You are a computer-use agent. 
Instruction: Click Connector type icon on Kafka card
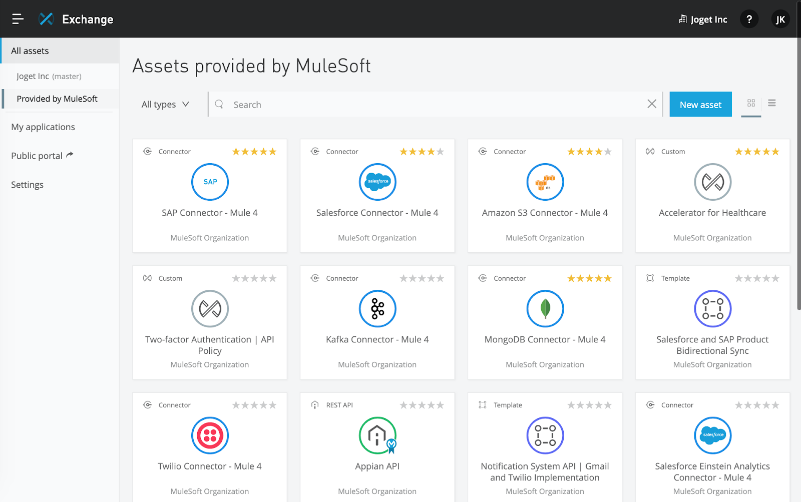pyautogui.click(x=315, y=278)
